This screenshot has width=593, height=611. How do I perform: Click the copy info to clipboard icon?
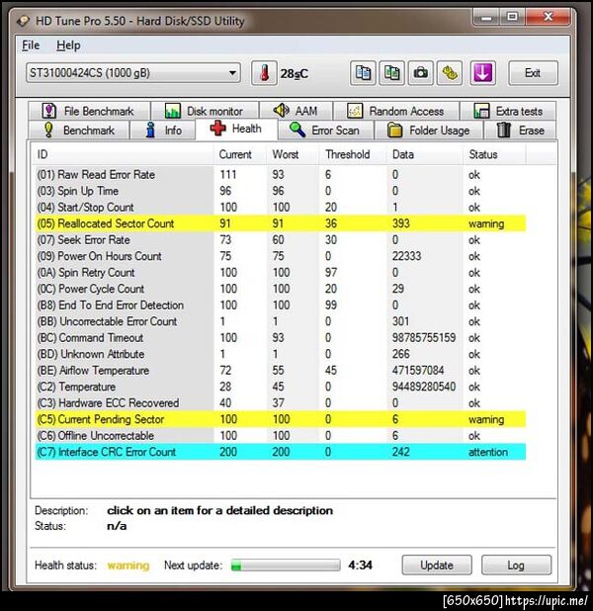363,73
